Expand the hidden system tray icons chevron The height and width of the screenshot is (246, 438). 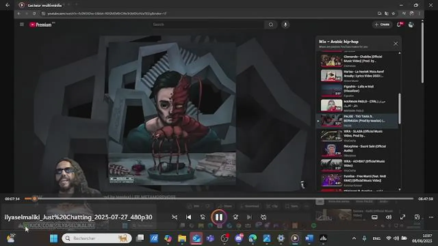coord(354,238)
